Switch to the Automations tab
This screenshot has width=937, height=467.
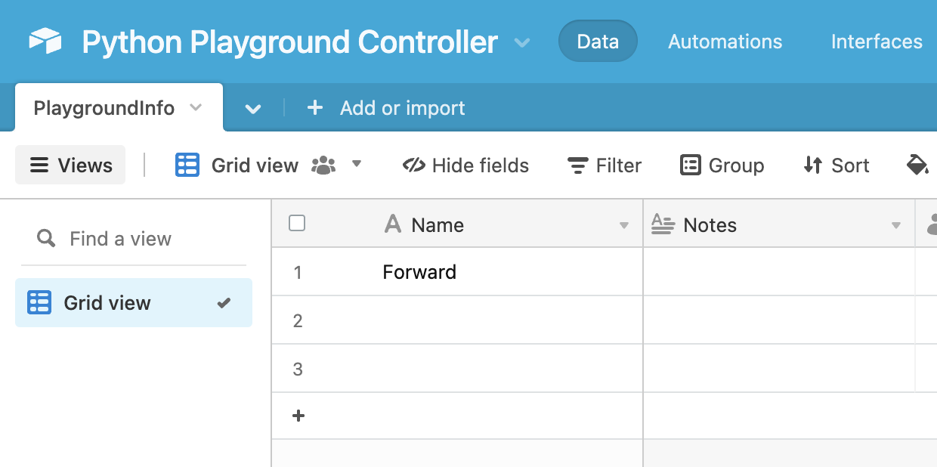(x=725, y=42)
